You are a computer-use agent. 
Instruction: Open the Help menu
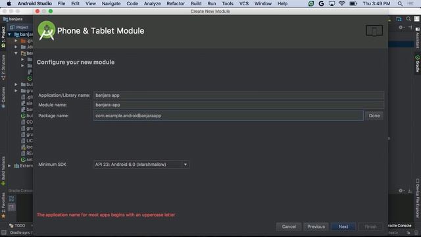click(x=282, y=3)
